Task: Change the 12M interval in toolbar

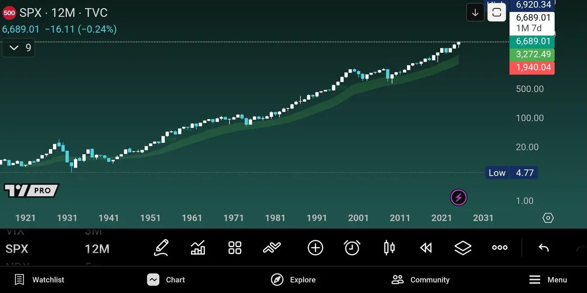Action: (97, 249)
